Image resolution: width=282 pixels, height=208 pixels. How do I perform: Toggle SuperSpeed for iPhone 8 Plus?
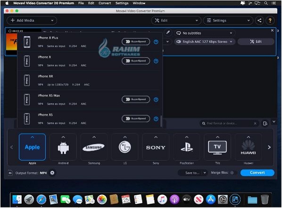point(136,41)
